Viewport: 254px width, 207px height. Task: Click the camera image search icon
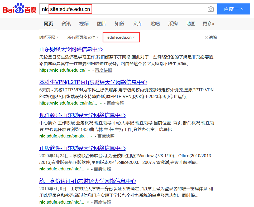tap(210, 9)
